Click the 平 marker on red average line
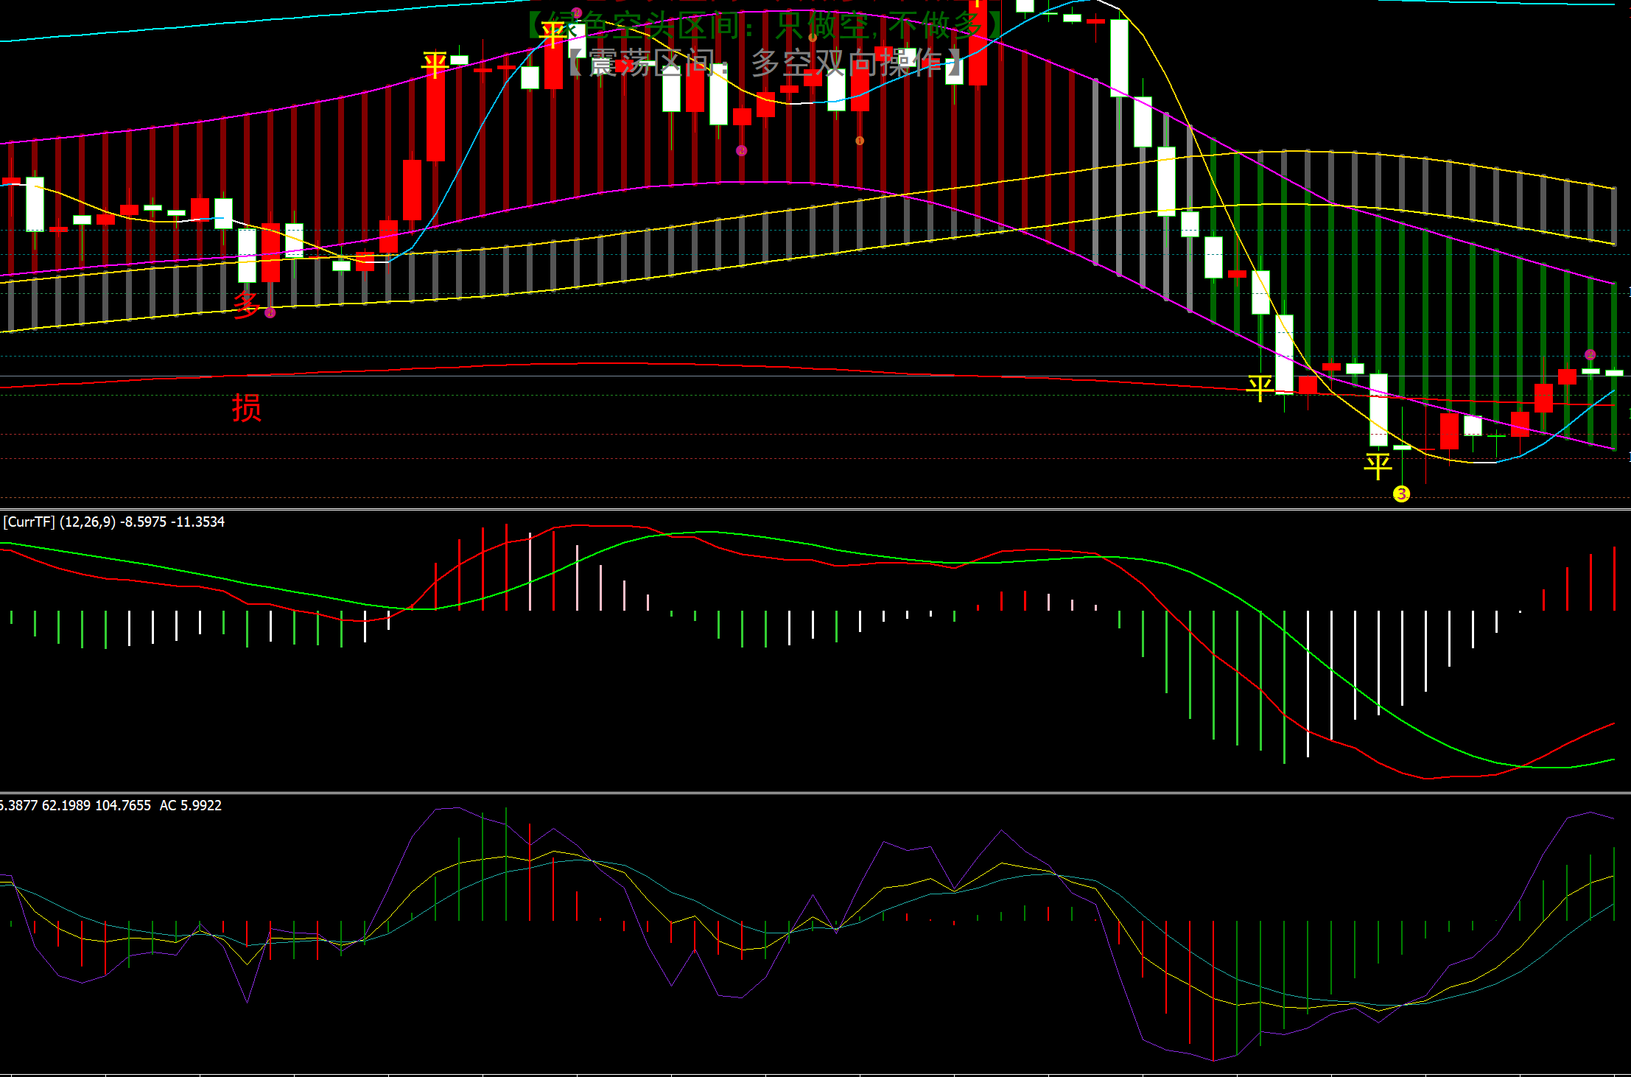The width and height of the screenshot is (1631, 1077). (1260, 387)
